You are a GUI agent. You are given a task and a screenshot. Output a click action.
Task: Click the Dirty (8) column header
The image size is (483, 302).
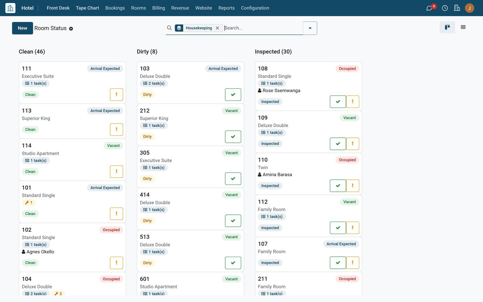147,52
